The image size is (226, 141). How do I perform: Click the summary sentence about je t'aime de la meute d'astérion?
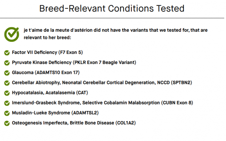tap(115, 34)
